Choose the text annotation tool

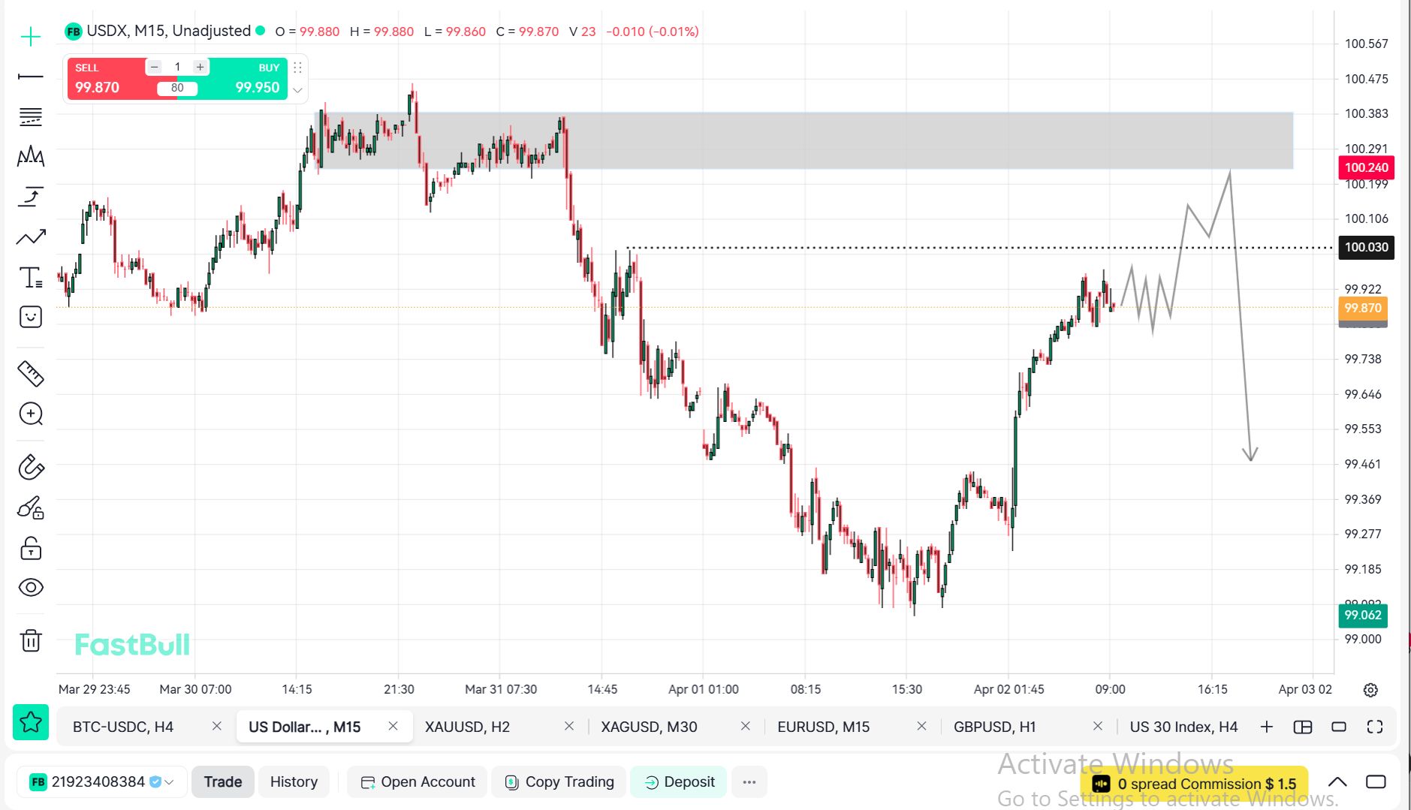[x=31, y=278]
